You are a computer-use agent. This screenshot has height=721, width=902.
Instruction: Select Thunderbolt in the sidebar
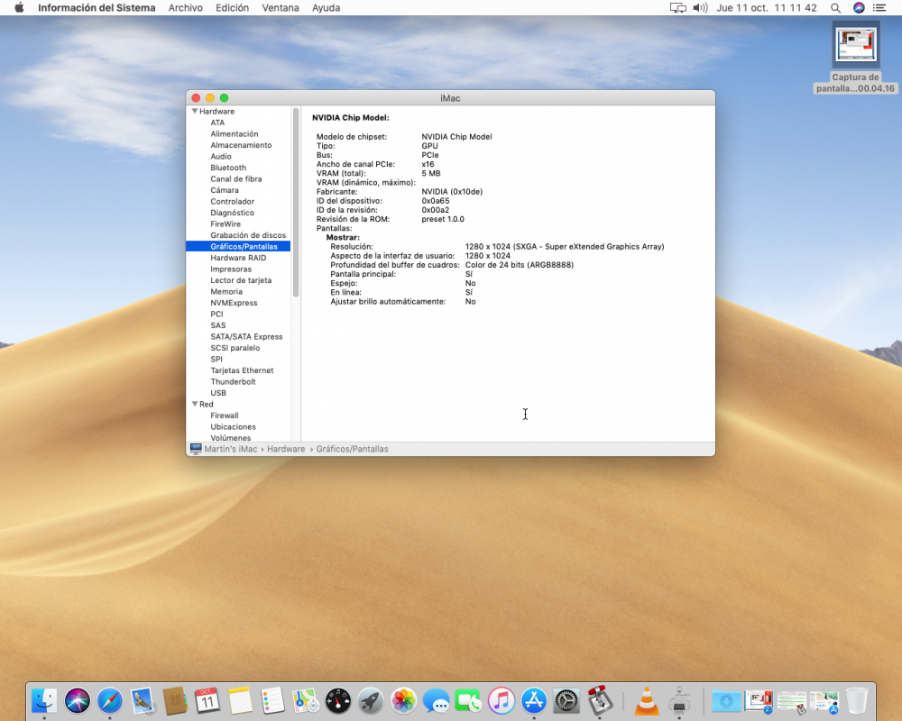(x=233, y=382)
